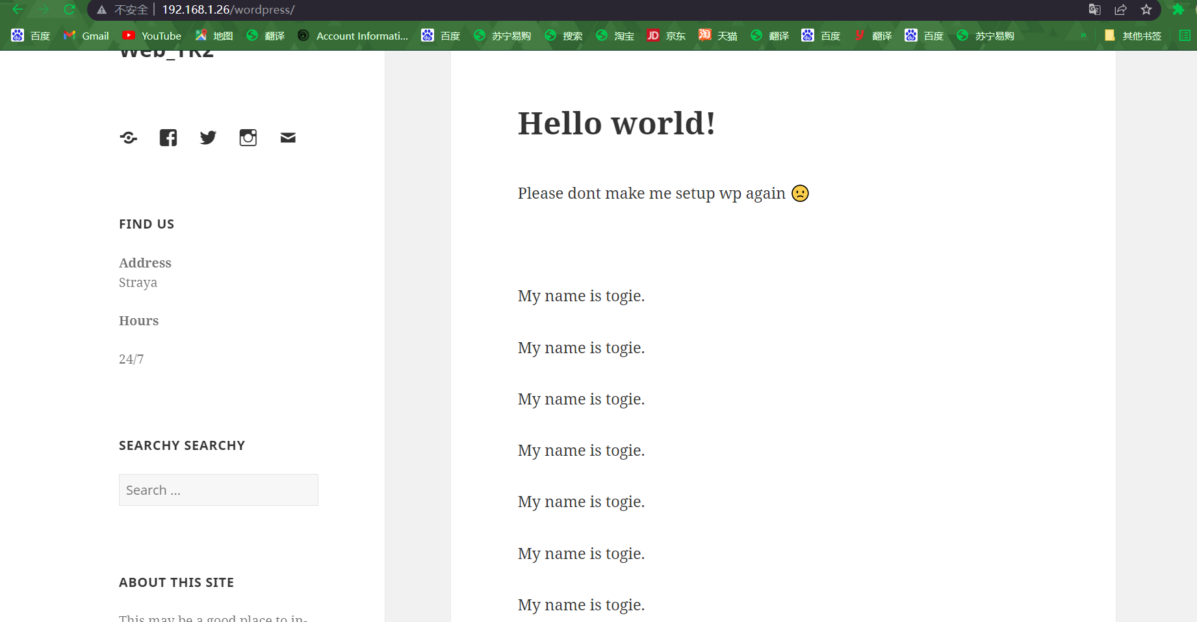Open the 其他书签 bookmarks folder
Image resolution: width=1197 pixels, height=622 pixels.
1133,36
